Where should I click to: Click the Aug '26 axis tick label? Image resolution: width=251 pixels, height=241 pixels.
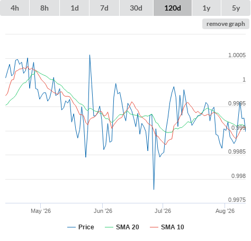225,211
